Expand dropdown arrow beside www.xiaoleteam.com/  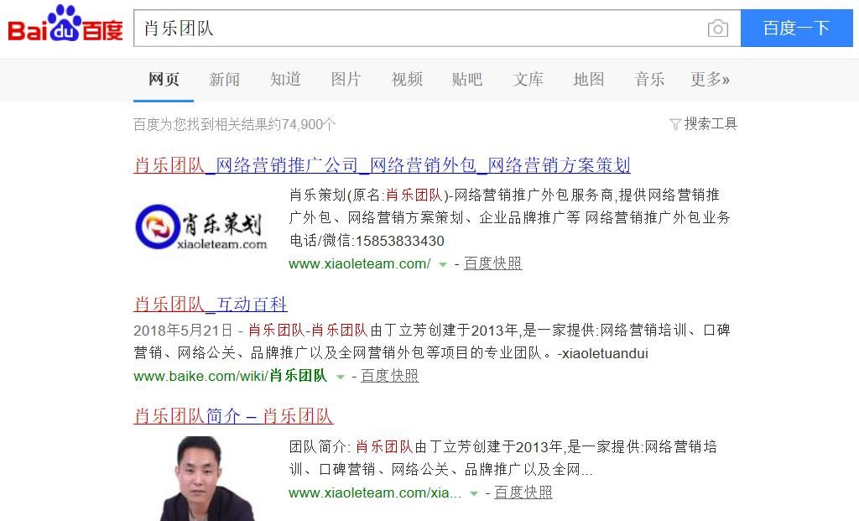pos(443,264)
